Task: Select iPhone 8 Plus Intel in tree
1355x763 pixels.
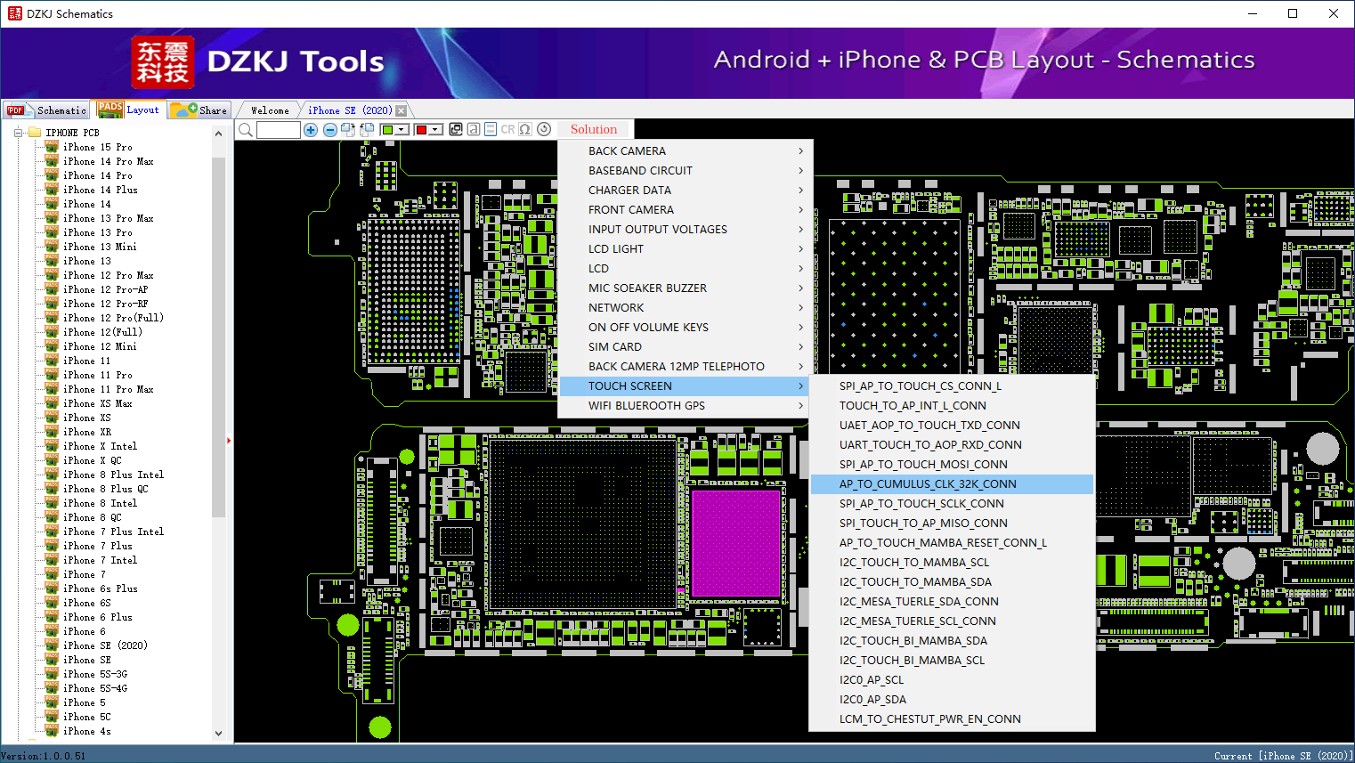Action: 114,475
